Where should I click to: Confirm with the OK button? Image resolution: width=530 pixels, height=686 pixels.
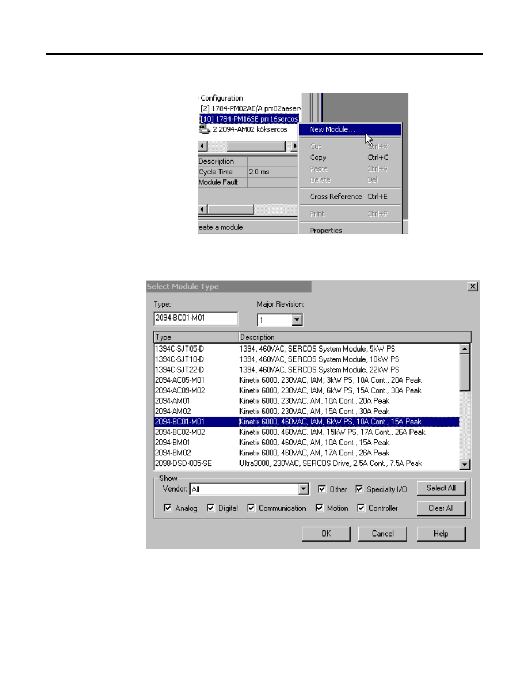326,534
